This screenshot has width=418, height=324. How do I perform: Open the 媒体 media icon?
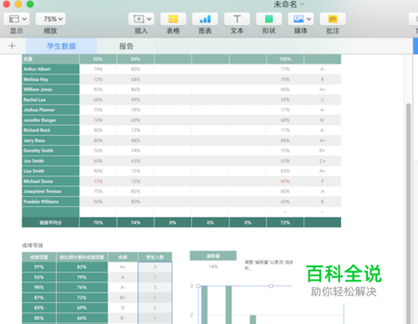click(x=298, y=19)
